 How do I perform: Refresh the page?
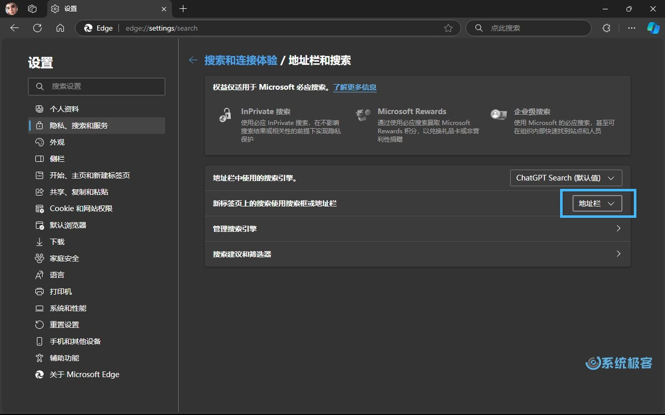[37, 28]
